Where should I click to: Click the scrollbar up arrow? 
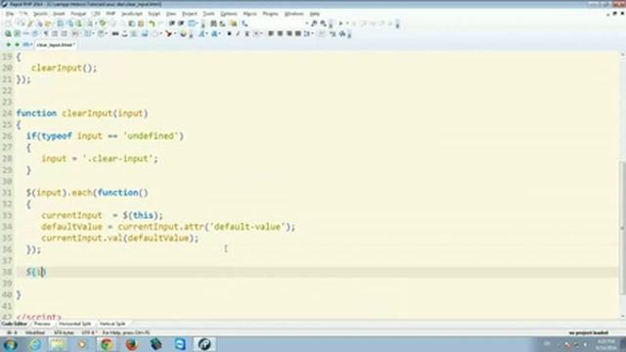click(x=622, y=55)
